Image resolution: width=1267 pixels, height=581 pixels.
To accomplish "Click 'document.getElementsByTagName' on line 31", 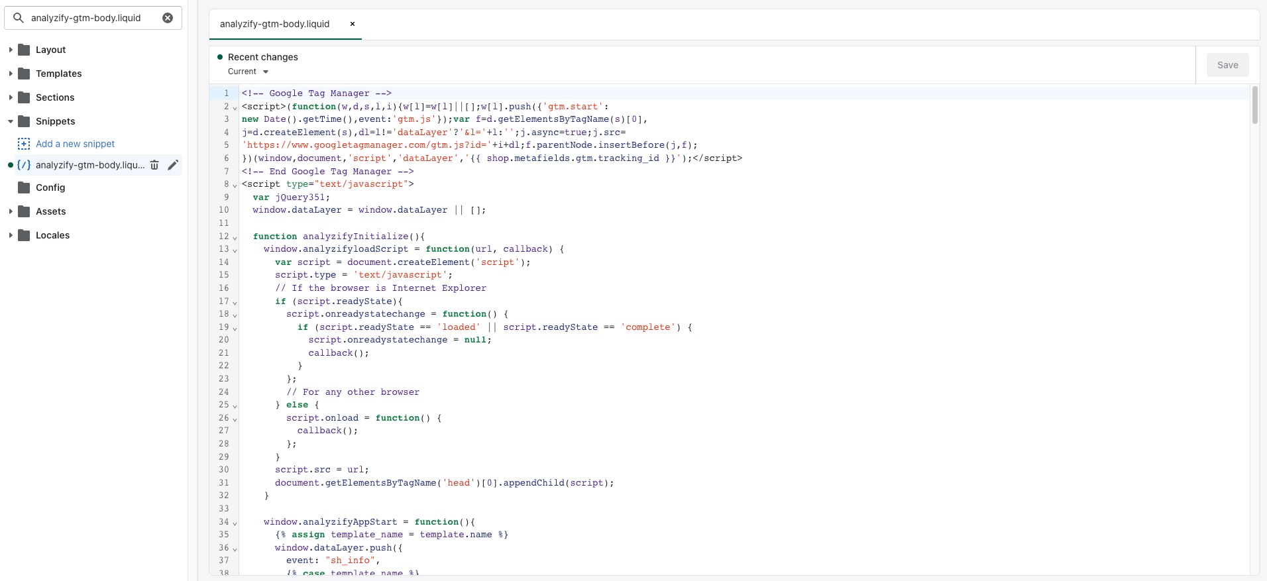I will tap(356, 483).
